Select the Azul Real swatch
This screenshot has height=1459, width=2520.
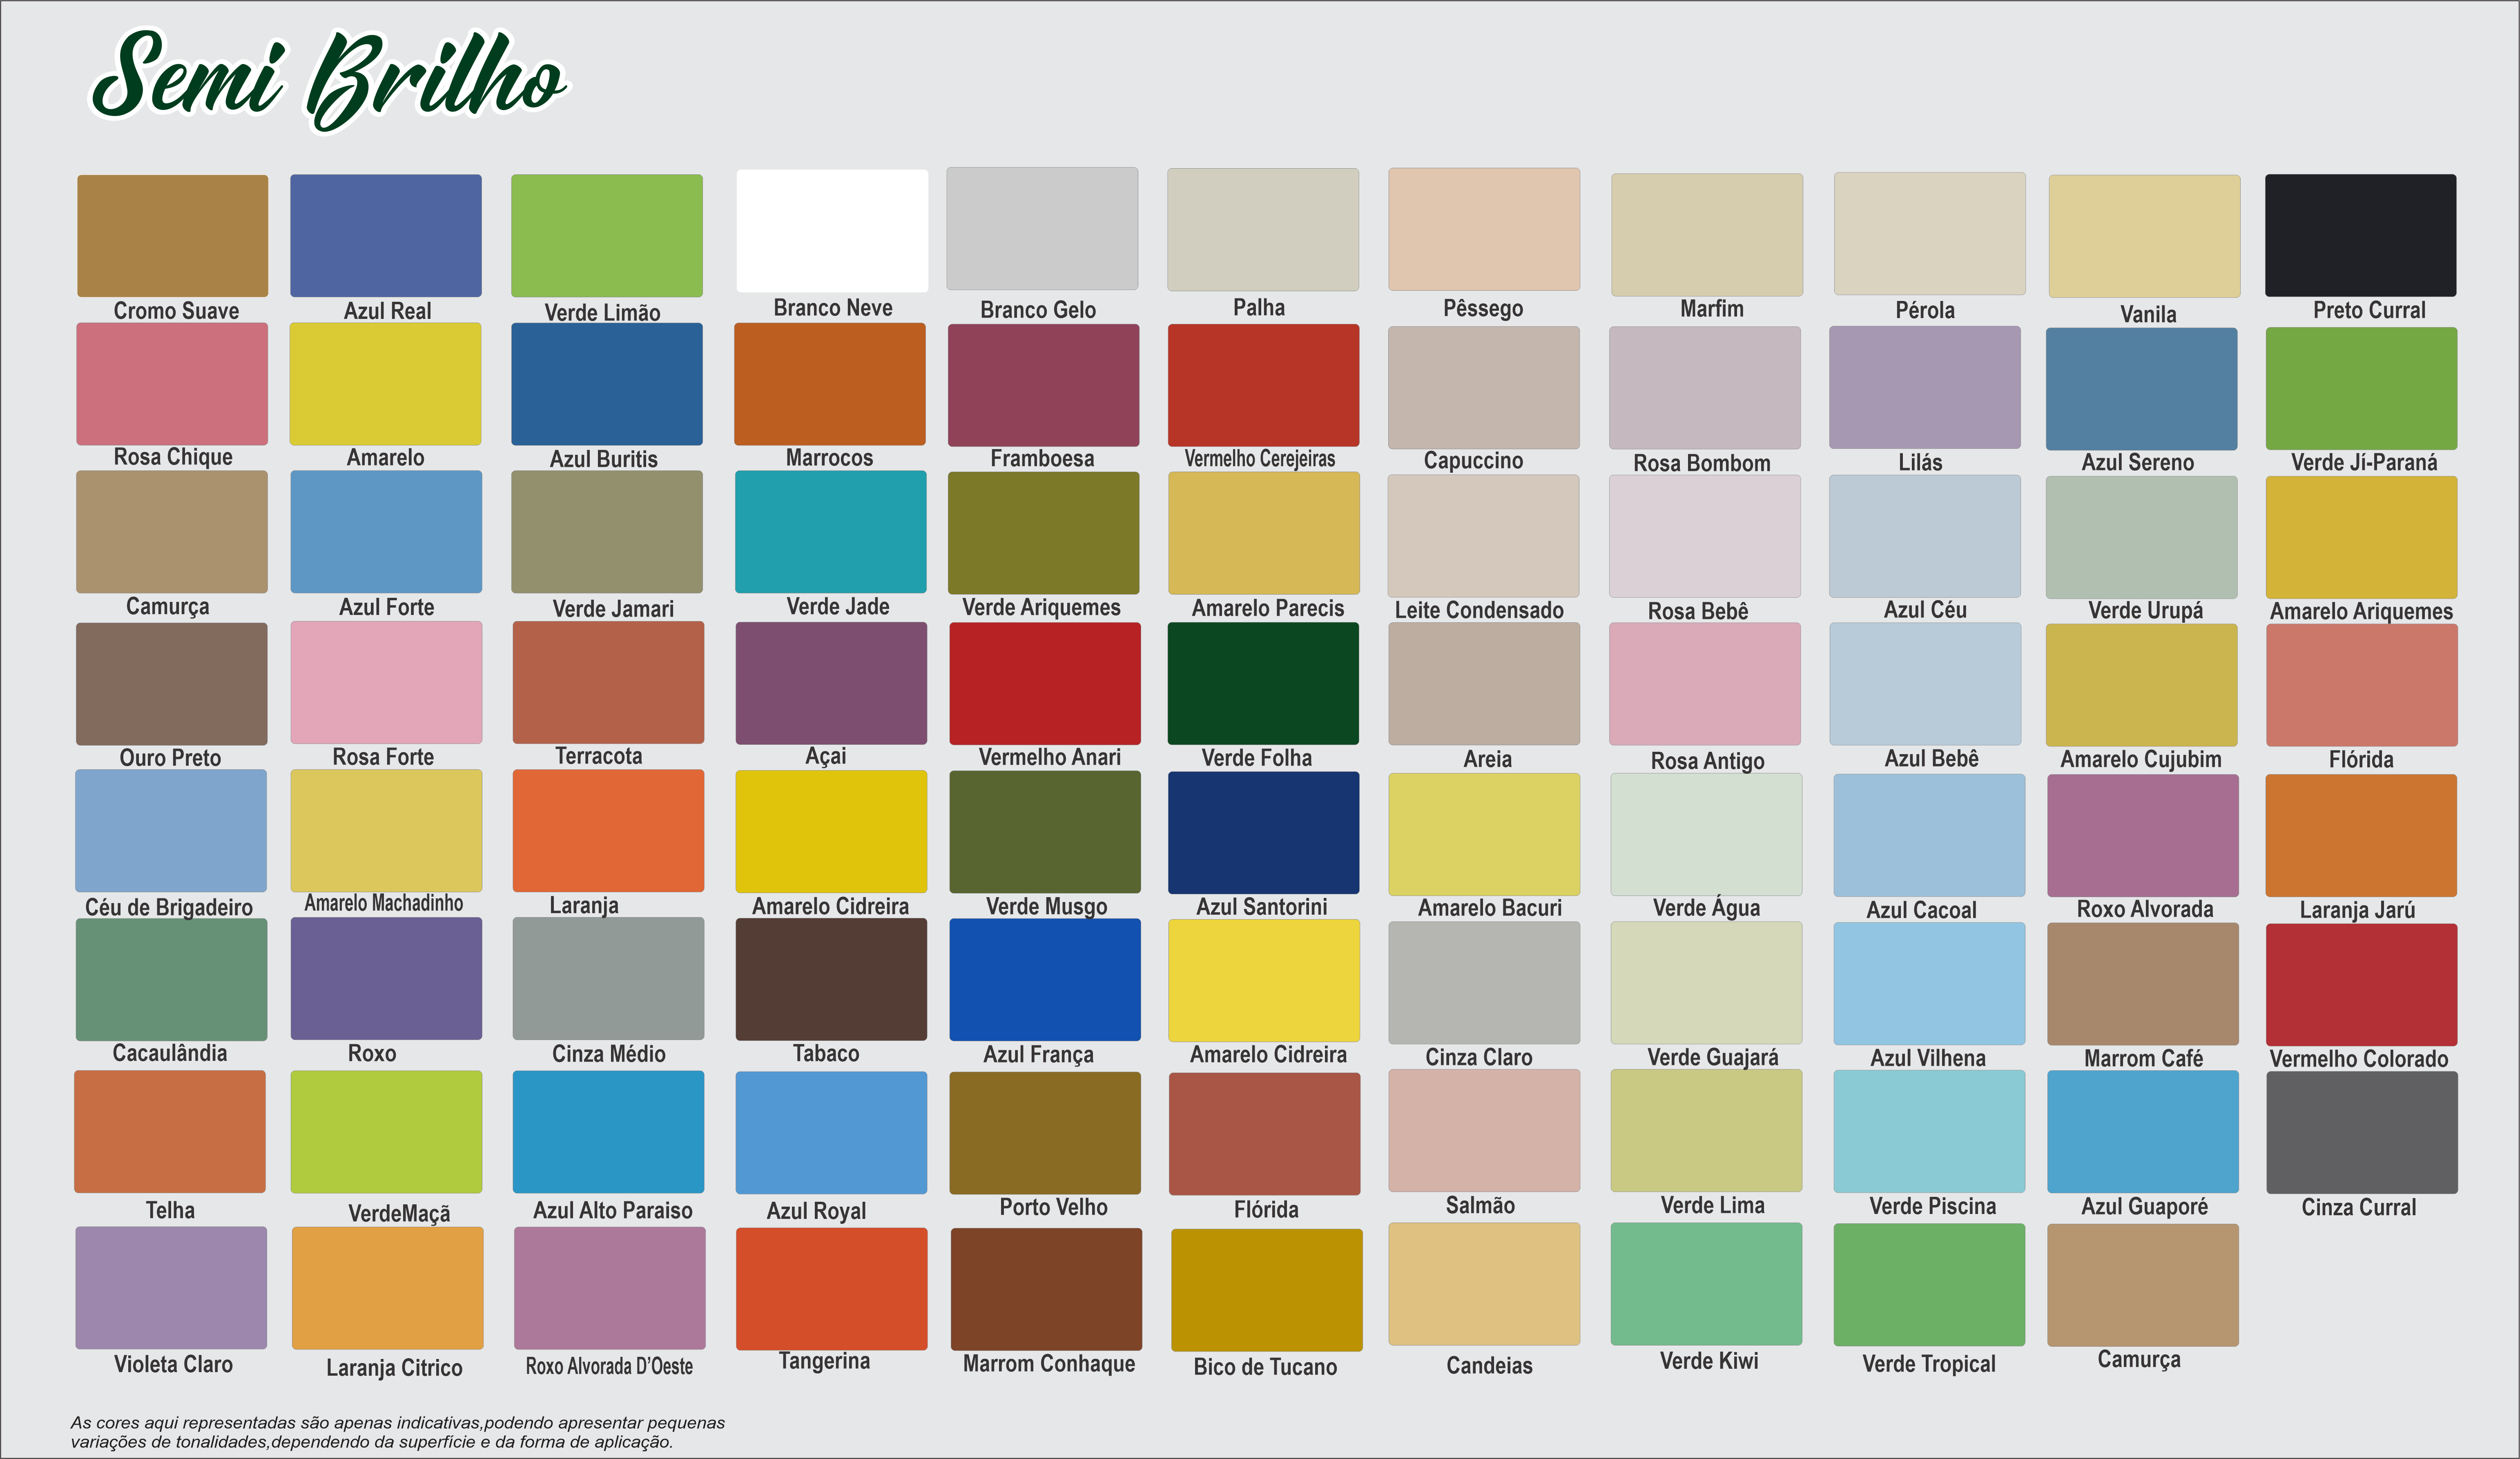click(x=385, y=235)
